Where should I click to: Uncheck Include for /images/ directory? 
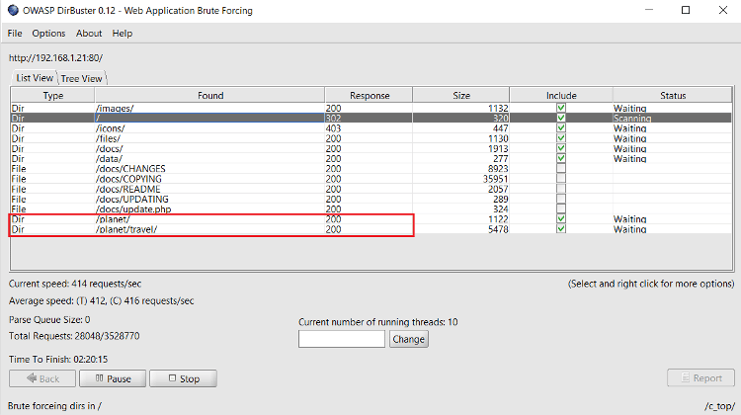click(x=561, y=108)
